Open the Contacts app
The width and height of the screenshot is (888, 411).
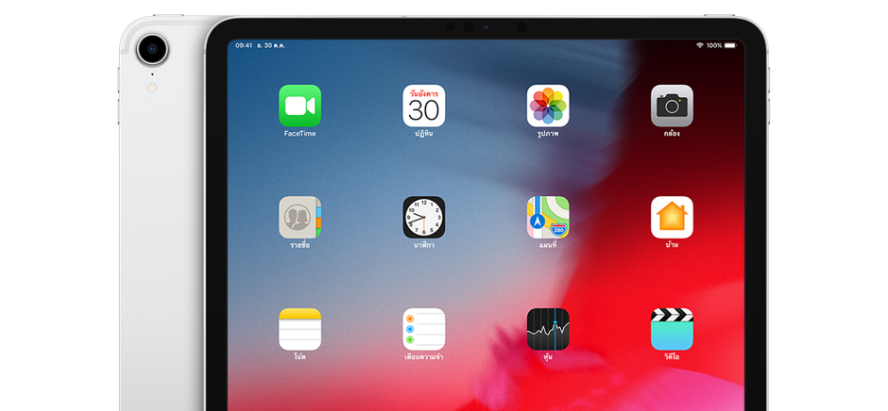(x=299, y=217)
